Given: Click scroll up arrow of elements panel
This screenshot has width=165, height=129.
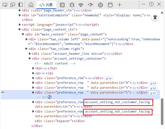Looking at the screenshot, I should click(162, 13).
